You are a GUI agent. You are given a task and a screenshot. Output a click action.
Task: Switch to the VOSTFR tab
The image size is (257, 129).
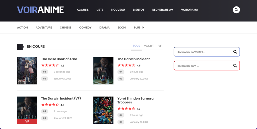coord(149,46)
